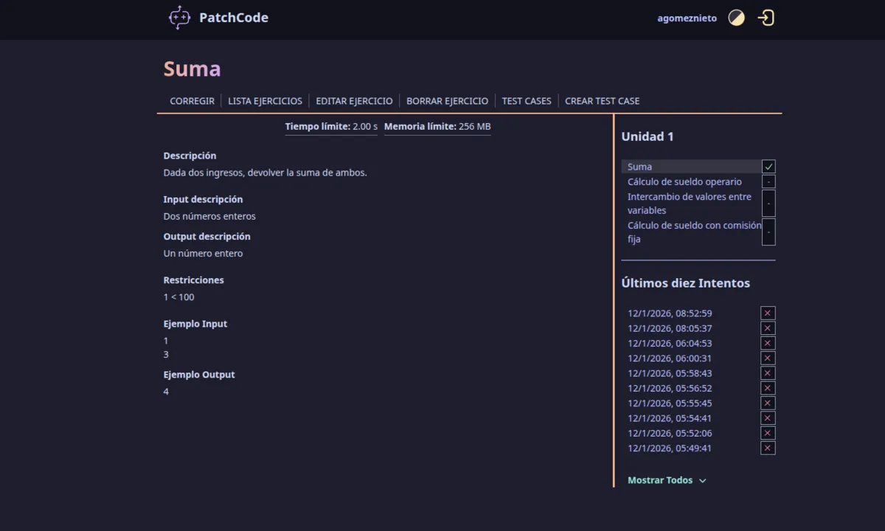Expand the Mostrar Todos attempts list
The width and height of the screenshot is (885, 531).
point(660,480)
